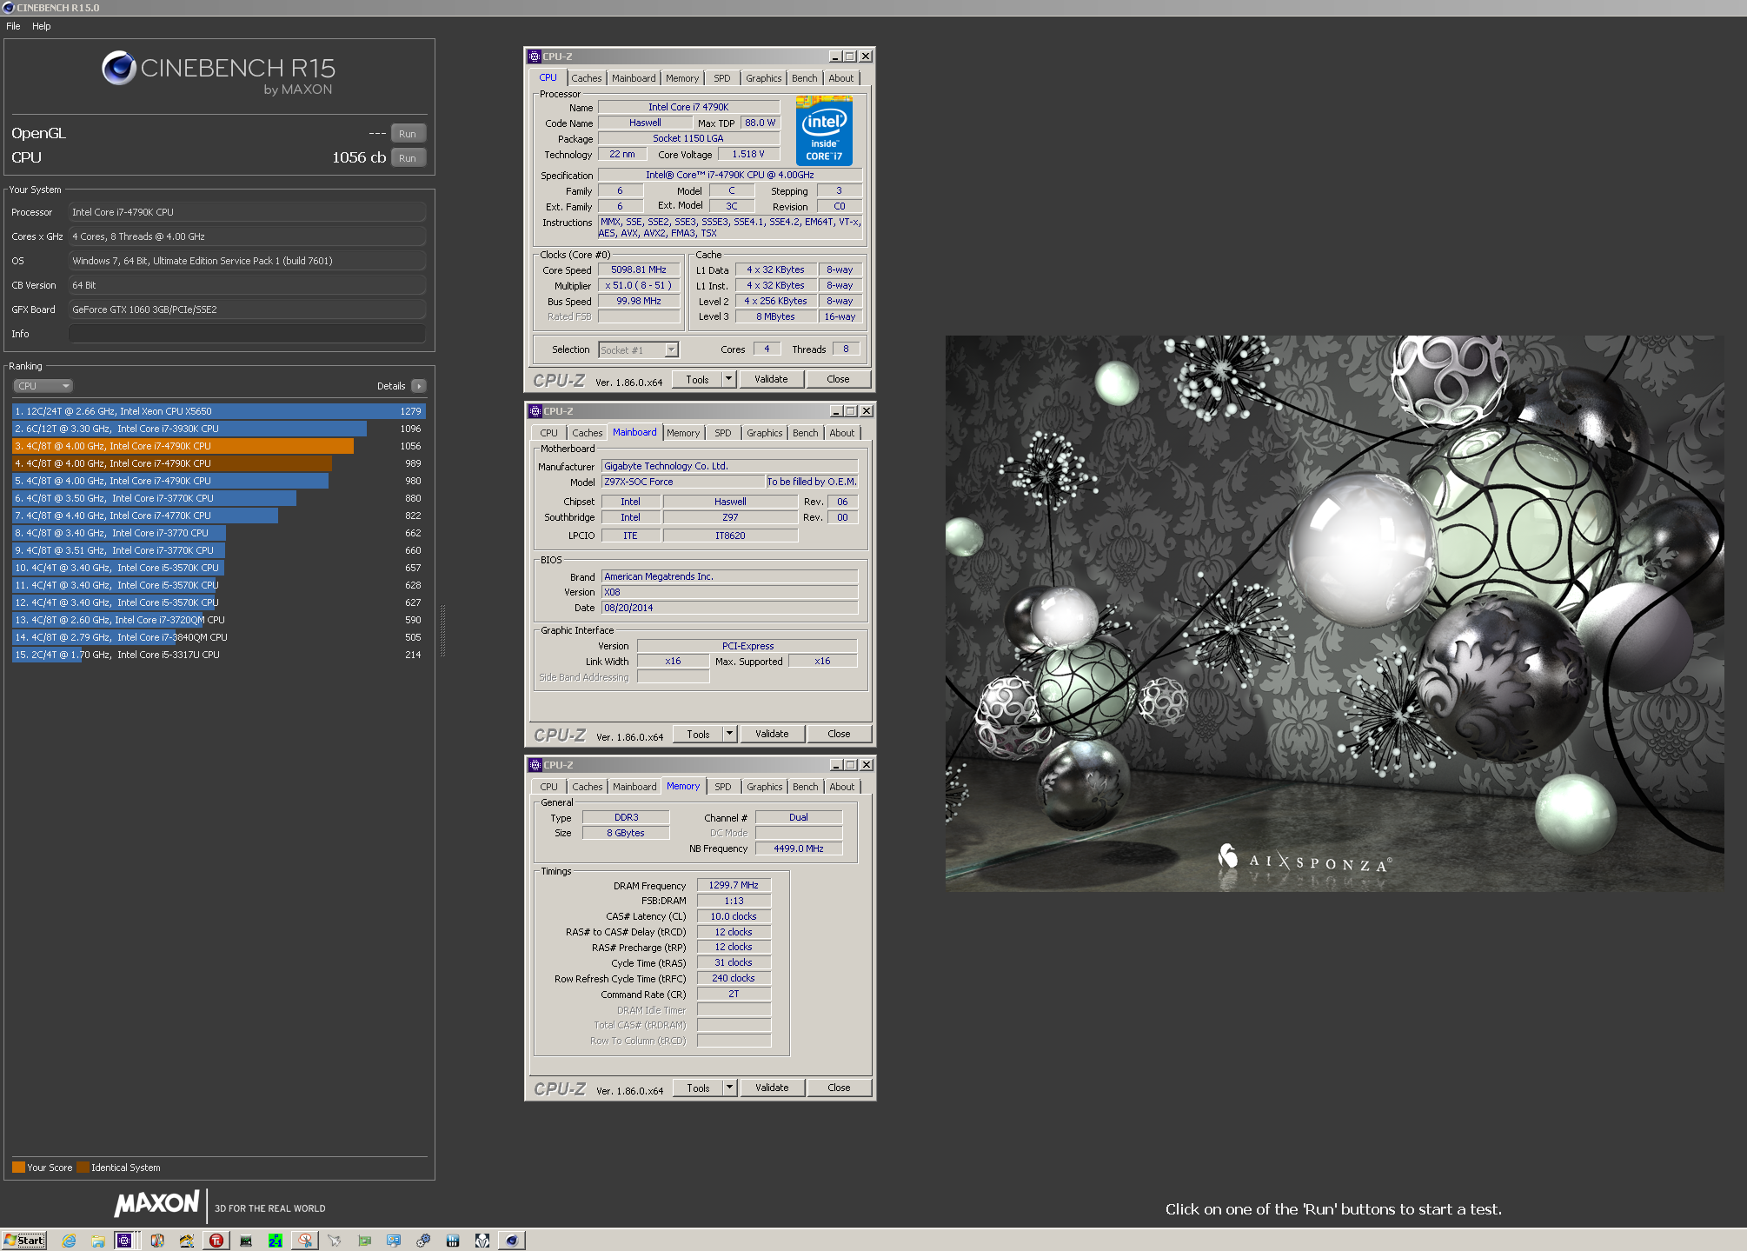Click the CPU-Z icon in Mainboard window title bar
The height and width of the screenshot is (1251, 1747).
click(535, 411)
